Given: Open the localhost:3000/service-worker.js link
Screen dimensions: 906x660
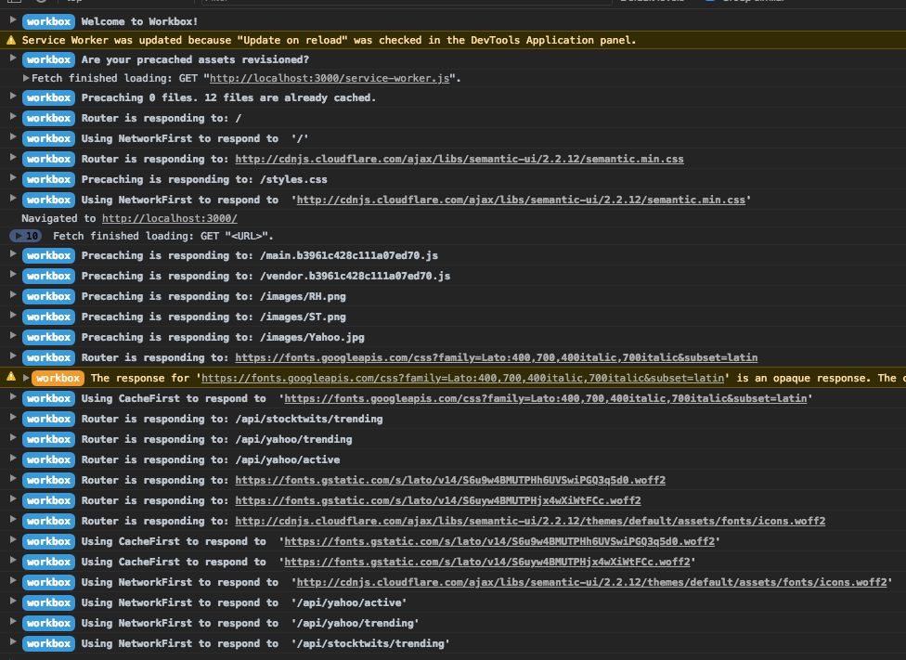Looking at the screenshot, I should [x=330, y=79].
